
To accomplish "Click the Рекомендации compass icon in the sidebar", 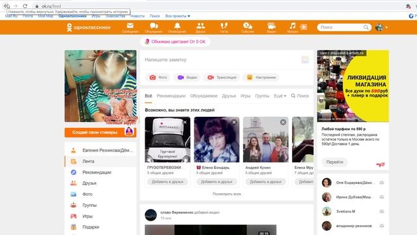I will click(x=74, y=172).
